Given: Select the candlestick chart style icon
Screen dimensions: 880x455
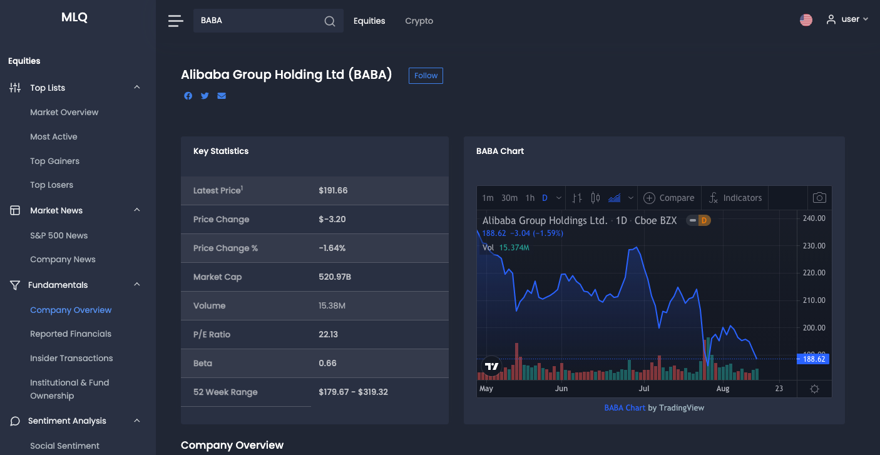Looking at the screenshot, I should pos(595,198).
